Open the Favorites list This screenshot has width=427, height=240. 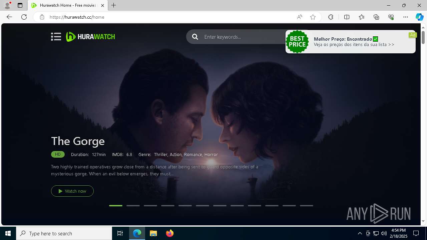click(362, 17)
